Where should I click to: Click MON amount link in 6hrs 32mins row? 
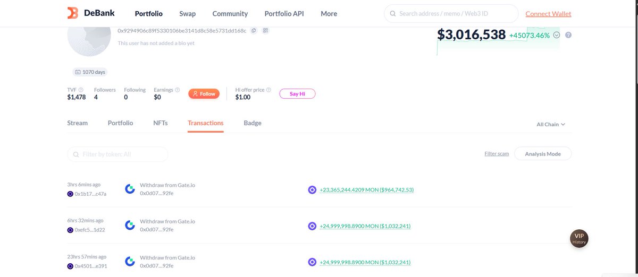click(x=365, y=226)
